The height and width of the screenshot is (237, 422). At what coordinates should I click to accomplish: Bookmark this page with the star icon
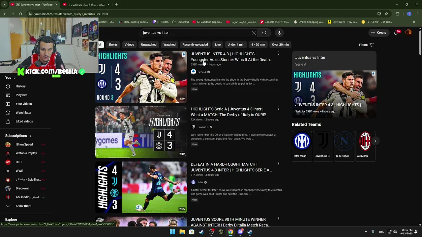pos(386,14)
